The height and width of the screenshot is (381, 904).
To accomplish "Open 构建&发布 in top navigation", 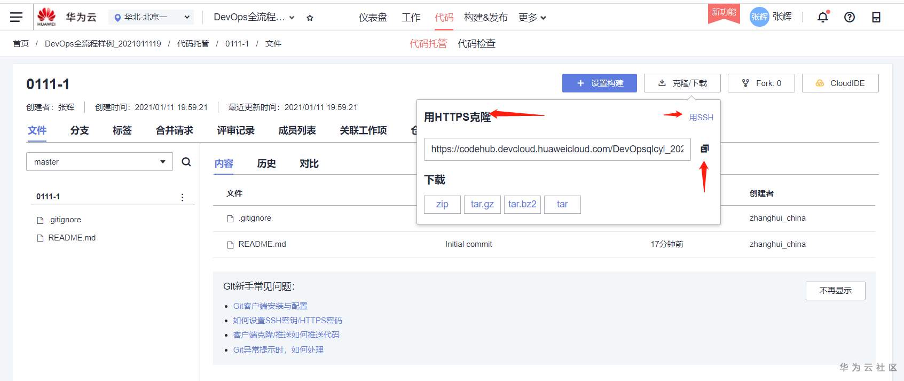I will (486, 18).
